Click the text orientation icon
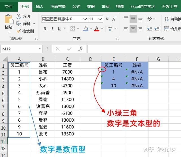This screenshot has width=181, height=157. (x=150, y=19)
